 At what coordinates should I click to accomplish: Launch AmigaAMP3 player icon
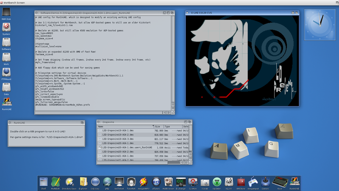(144, 182)
